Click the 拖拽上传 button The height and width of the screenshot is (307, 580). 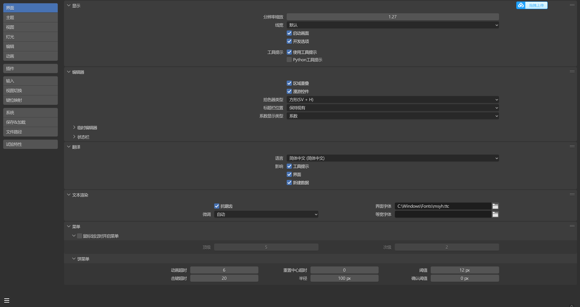coord(536,5)
